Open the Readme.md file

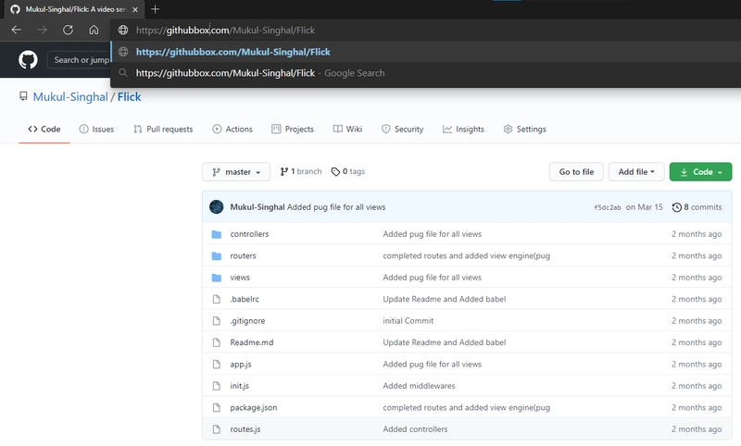click(x=251, y=342)
